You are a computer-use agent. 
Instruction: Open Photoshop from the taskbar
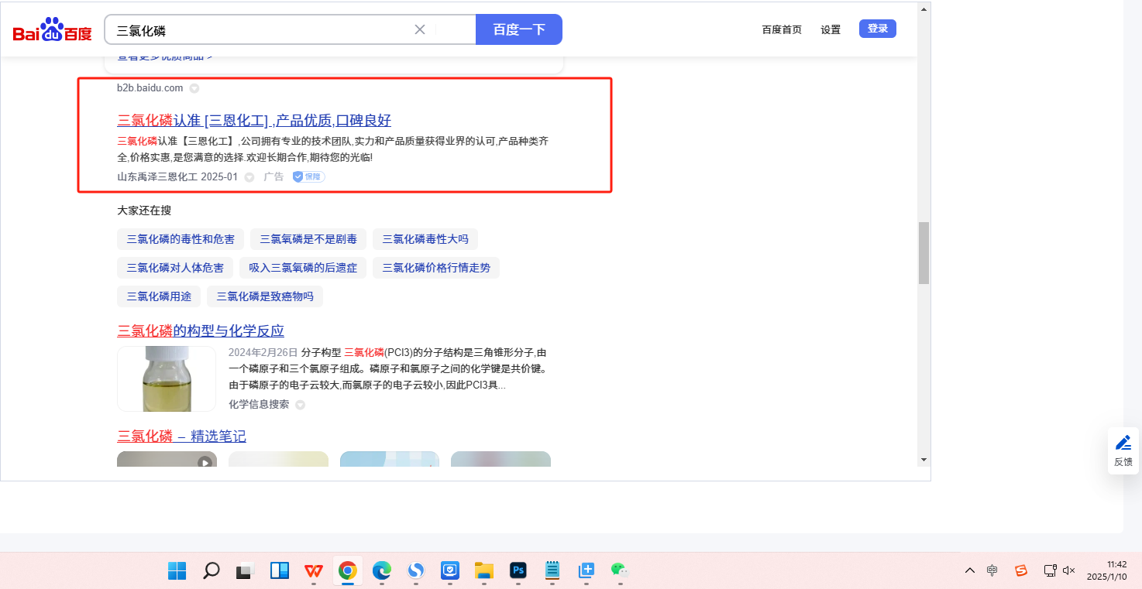tap(518, 571)
